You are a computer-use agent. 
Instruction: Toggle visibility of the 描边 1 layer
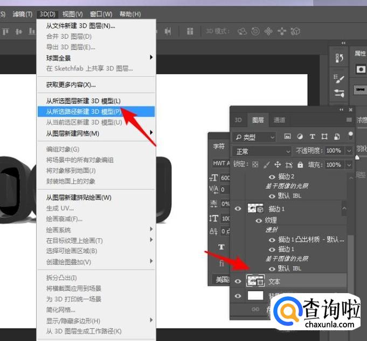tap(238, 208)
